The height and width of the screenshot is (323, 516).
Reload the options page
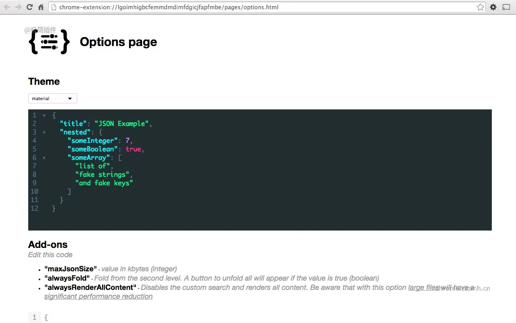29,7
